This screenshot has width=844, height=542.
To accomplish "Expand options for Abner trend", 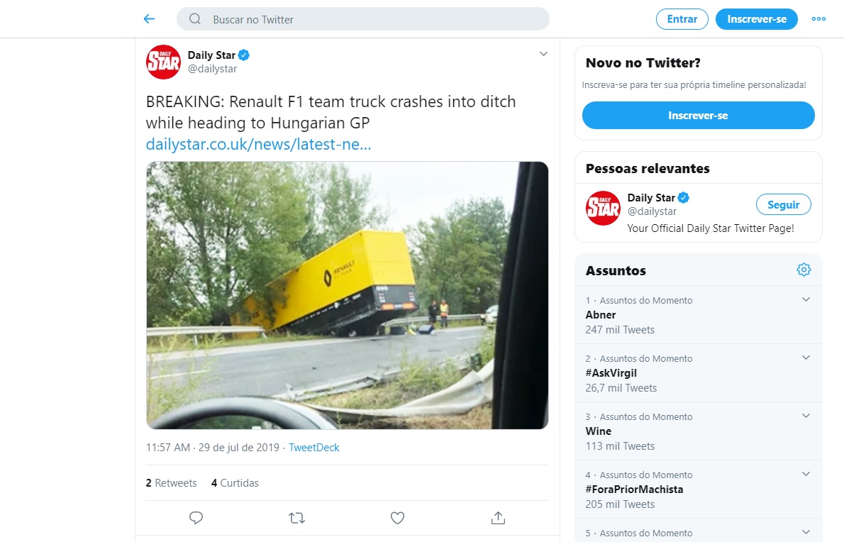I will coord(806,299).
